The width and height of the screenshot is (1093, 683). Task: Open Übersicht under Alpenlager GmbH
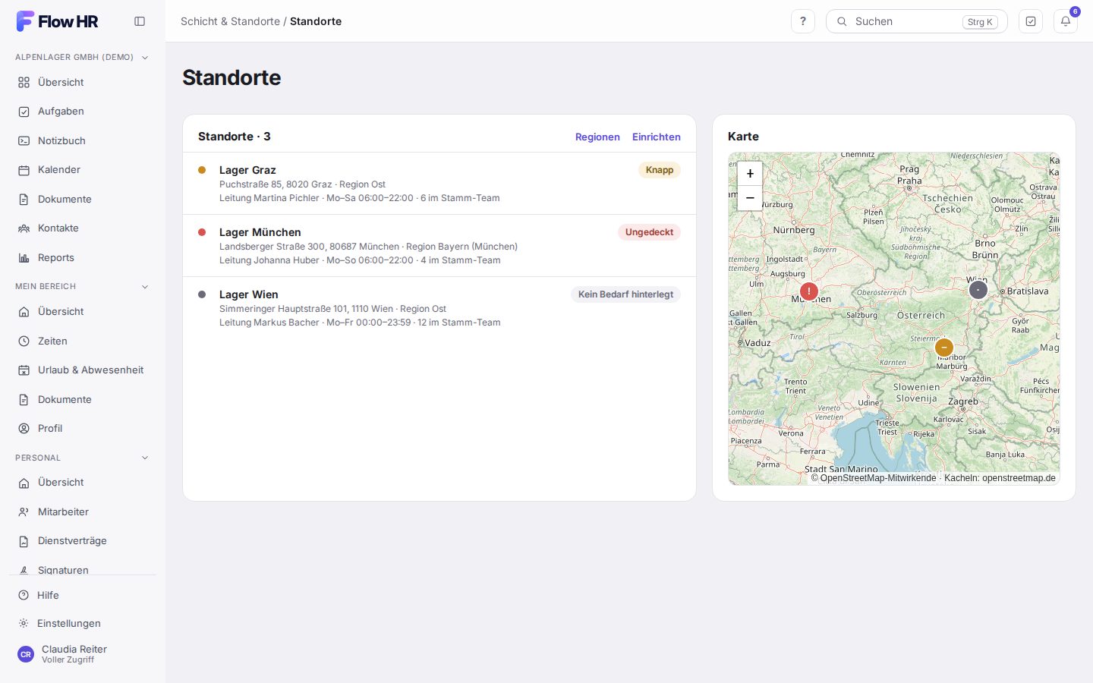82,82
